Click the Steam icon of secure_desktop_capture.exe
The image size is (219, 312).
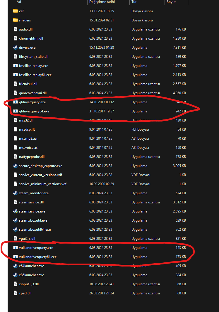pyautogui.click(x=16, y=166)
